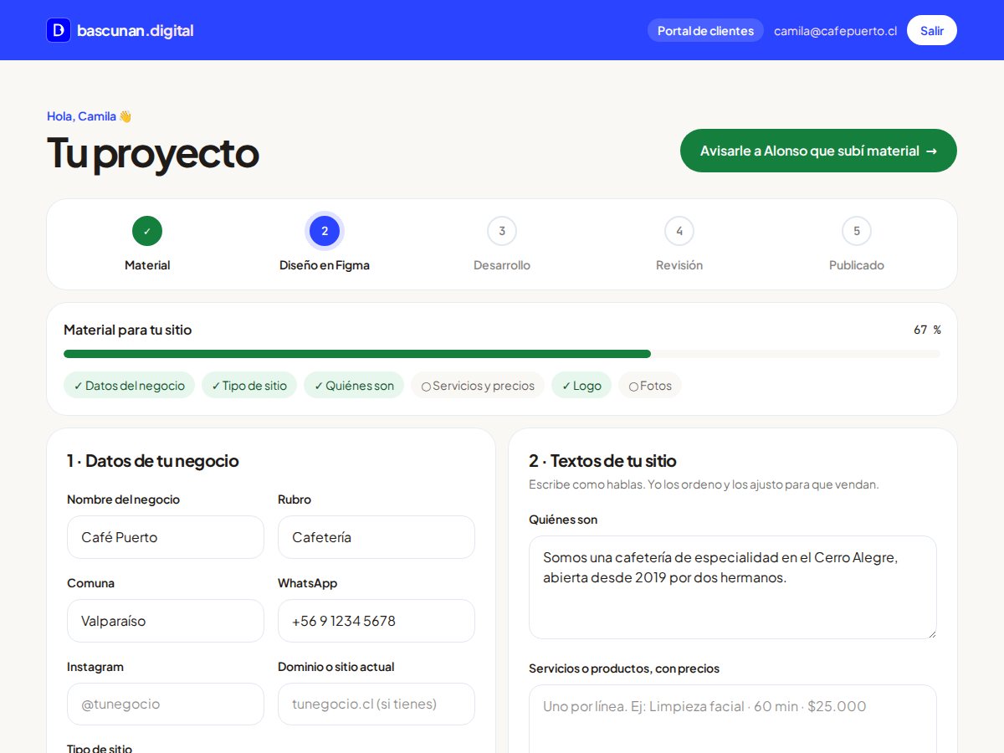Click the camila@cafepuerto.cl account email
Viewport: 1004px width, 753px height.
tap(835, 31)
